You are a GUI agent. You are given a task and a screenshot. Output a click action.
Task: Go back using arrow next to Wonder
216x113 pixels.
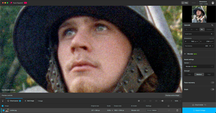pyautogui.click(x=185, y=54)
